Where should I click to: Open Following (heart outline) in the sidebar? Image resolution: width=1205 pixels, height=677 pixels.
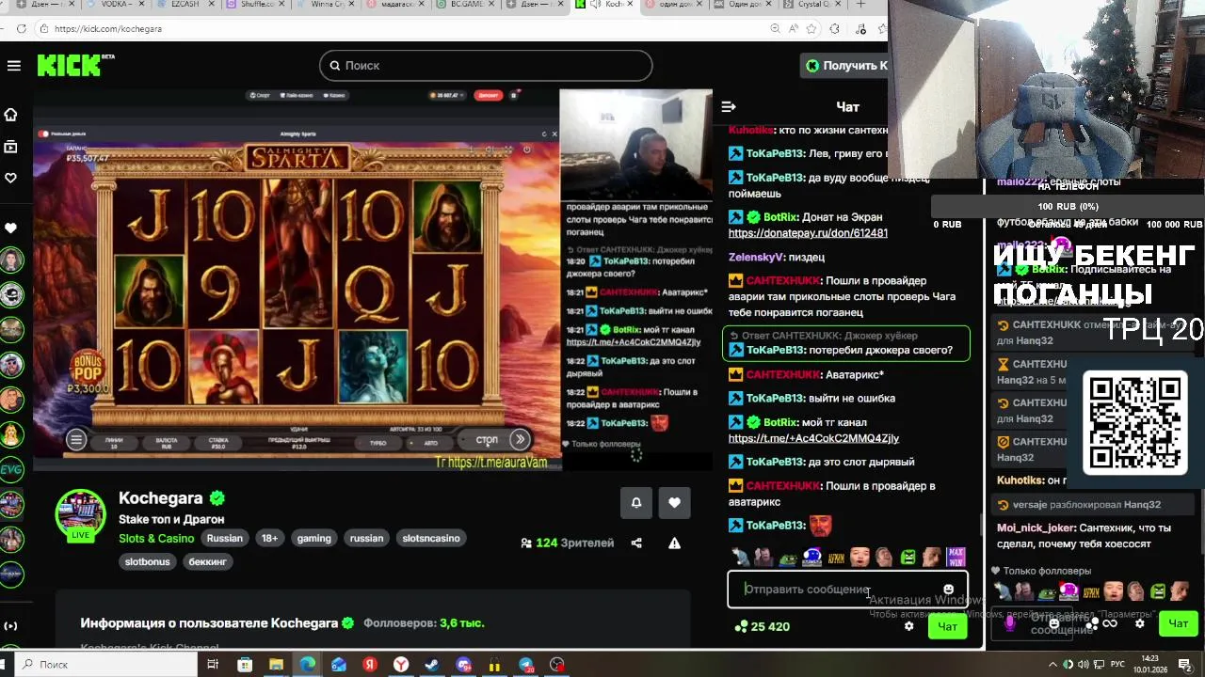pos(11,178)
